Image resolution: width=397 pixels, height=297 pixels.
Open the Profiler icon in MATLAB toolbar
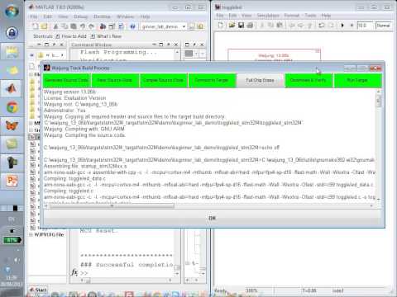[121, 26]
